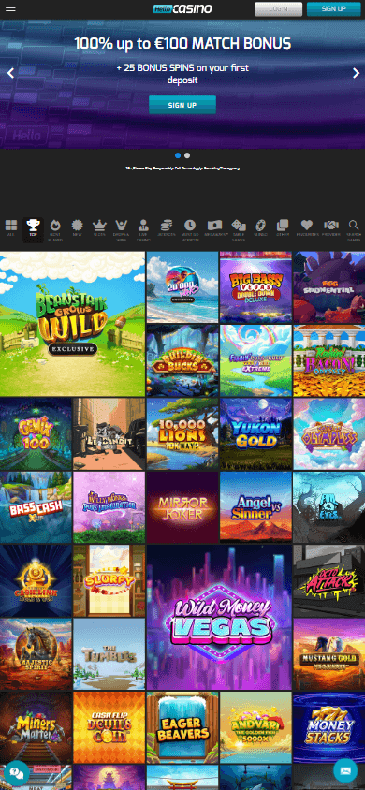Image resolution: width=365 pixels, height=790 pixels.
Task: Open the Table Games dice category
Action: 238,230
